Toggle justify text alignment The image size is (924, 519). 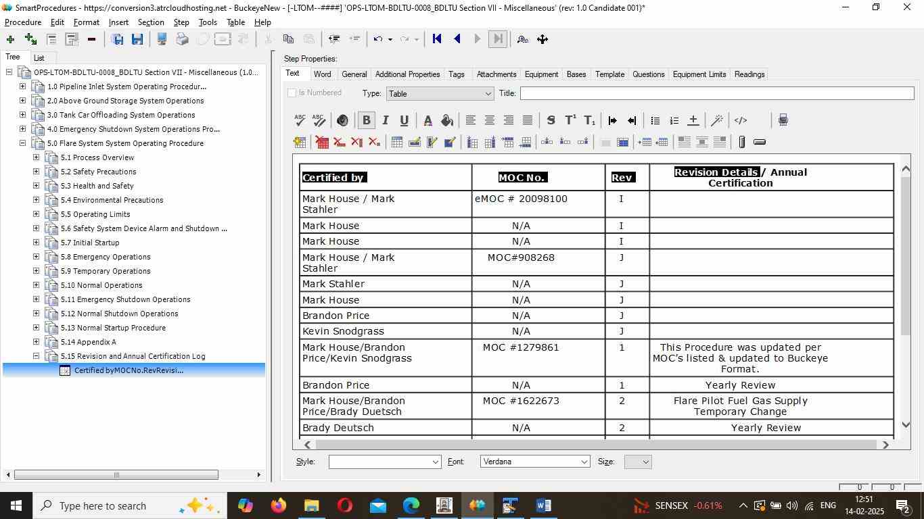tap(527, 120)
